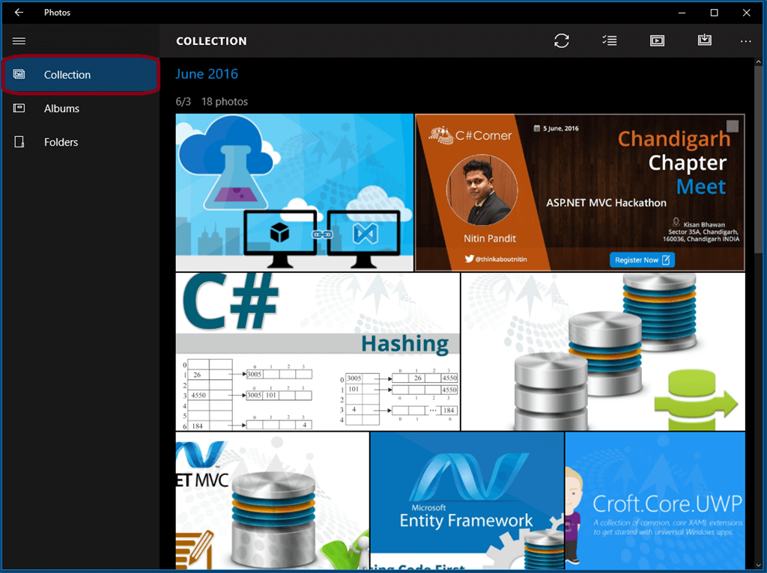767x573 pixels.
Task: Open the database cylinders with green arrow photo
Action: tap(603, 352)
